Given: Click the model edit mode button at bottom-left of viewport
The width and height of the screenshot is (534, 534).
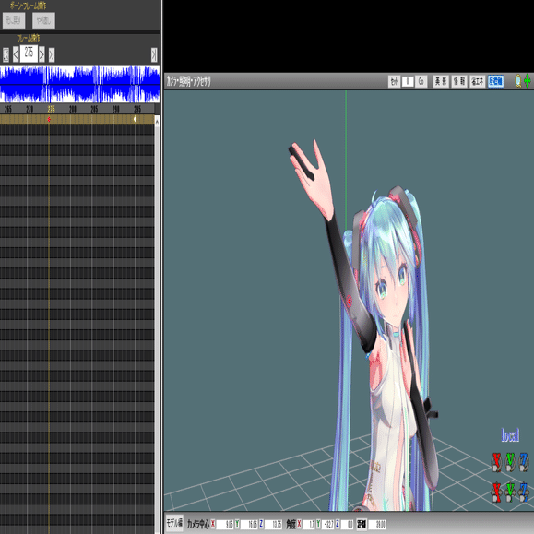Looking at the screenshot, I should (x=174, y=523).
